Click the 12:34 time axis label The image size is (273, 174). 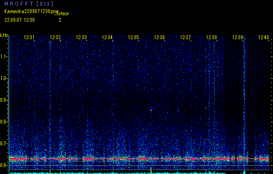pyautogui.click(x=107, y=37)
